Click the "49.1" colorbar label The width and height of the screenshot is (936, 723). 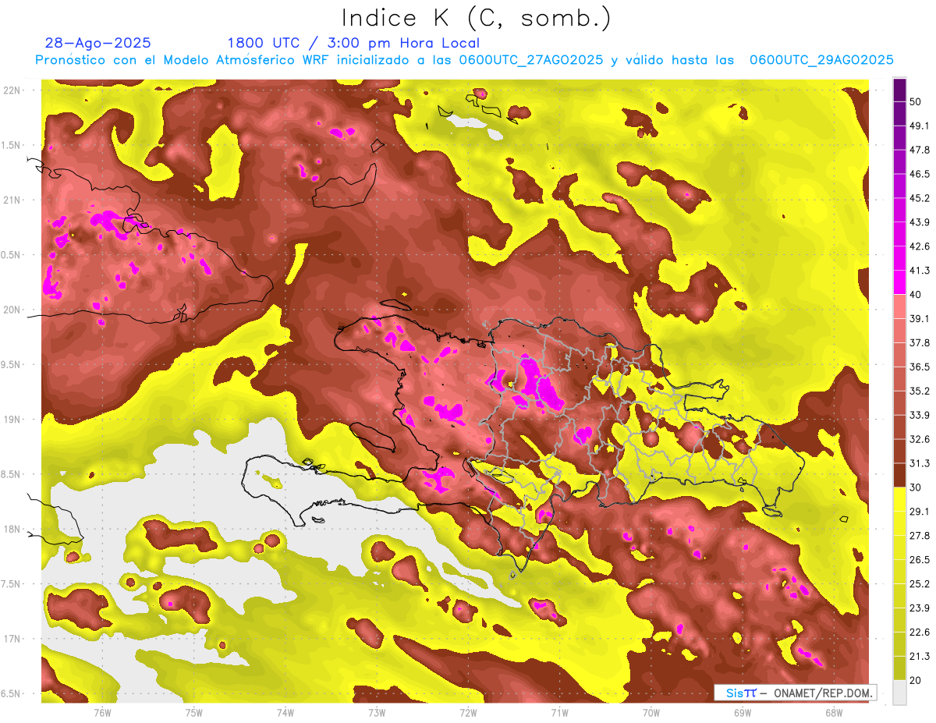coord(919,126)
